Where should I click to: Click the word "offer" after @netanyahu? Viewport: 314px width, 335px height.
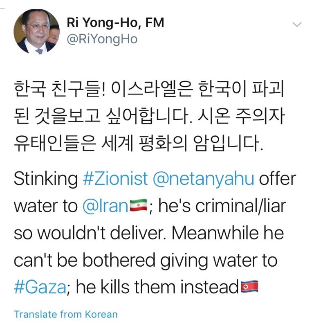point(277,179)
